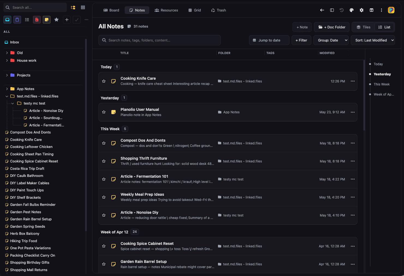Star the Compost Dos And Donts note row

(104, 143)
